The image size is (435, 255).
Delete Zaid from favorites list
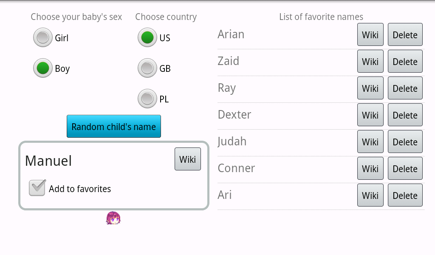tap(405, 62)
